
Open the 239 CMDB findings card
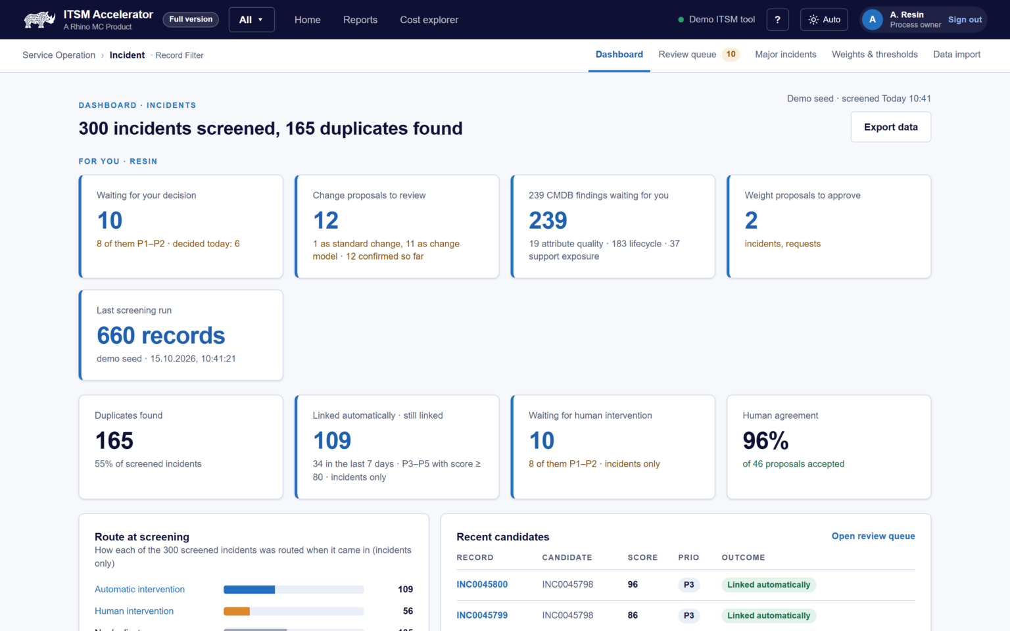click(x=613, y=227)
